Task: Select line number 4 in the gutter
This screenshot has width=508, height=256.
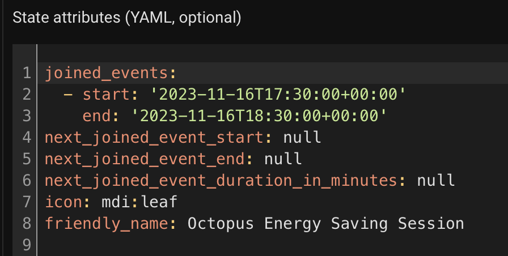Action: click(27, 138)
